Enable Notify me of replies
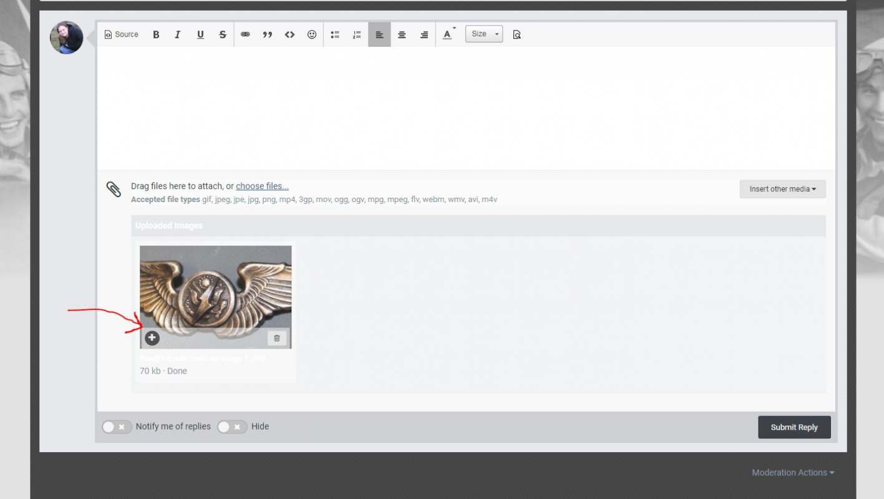The height and width of the screenshot is (499, 884). 117,426
